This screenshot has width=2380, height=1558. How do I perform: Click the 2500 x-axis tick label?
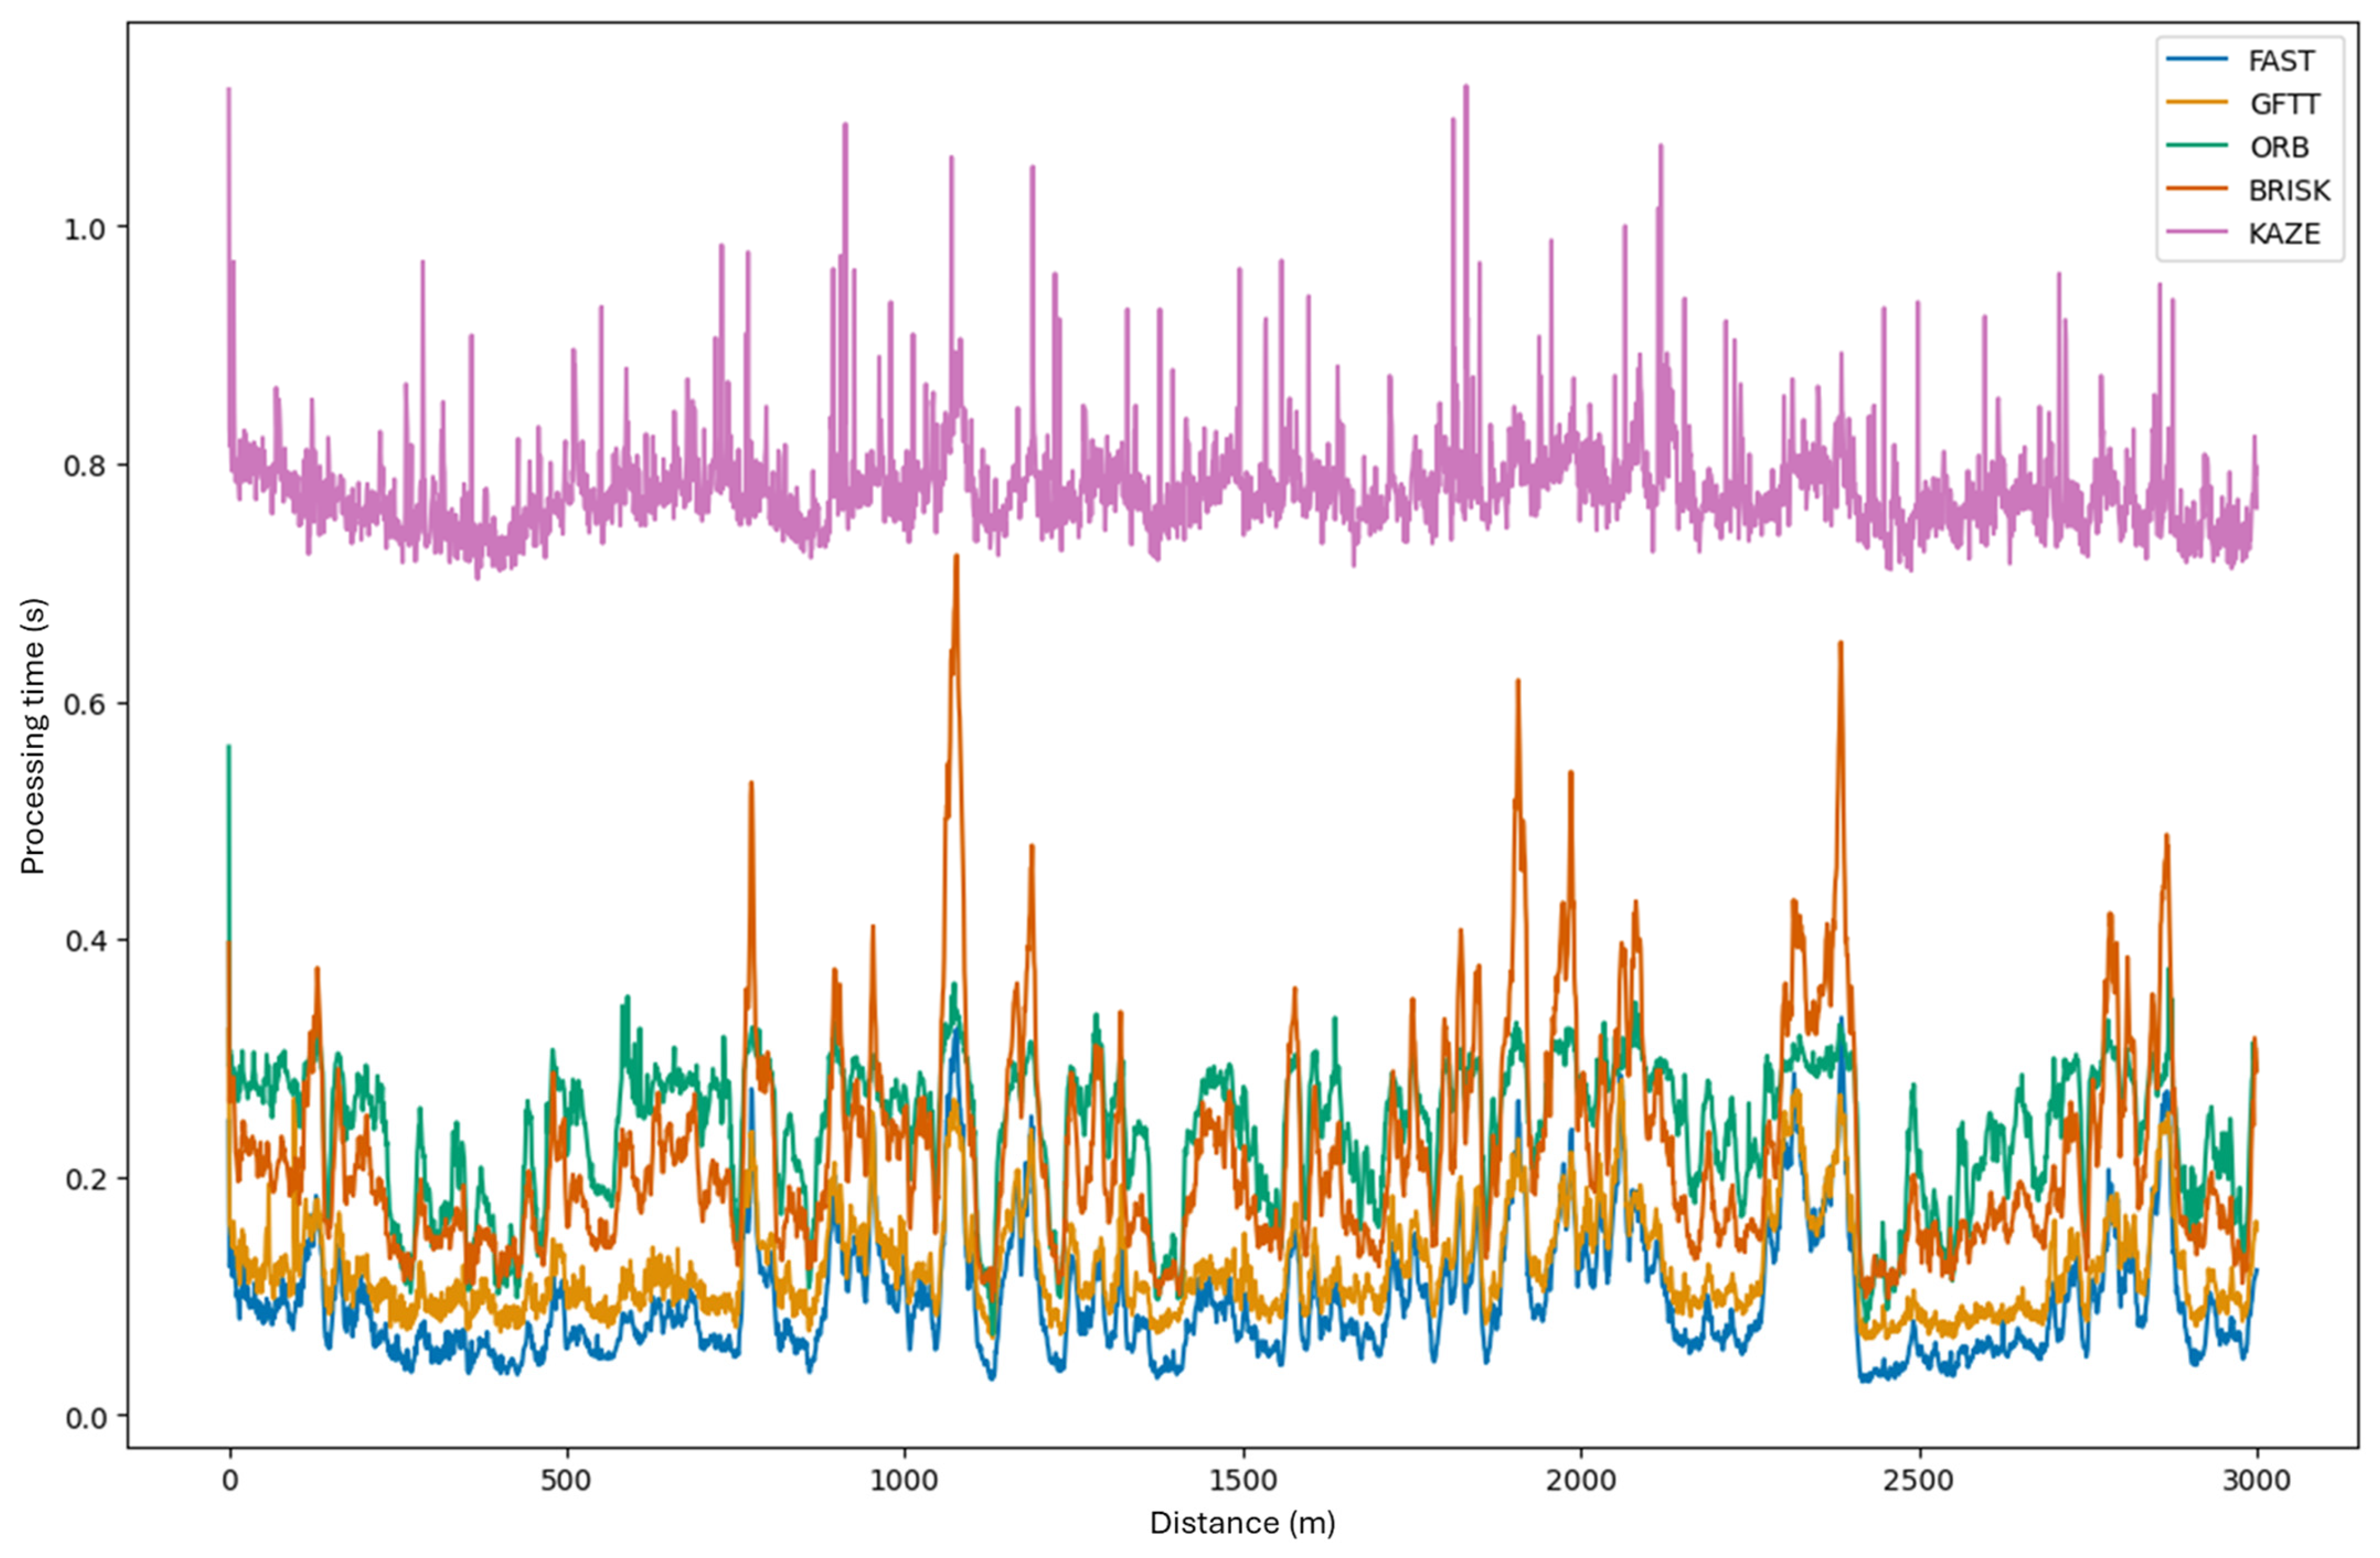point(1919,1481)
